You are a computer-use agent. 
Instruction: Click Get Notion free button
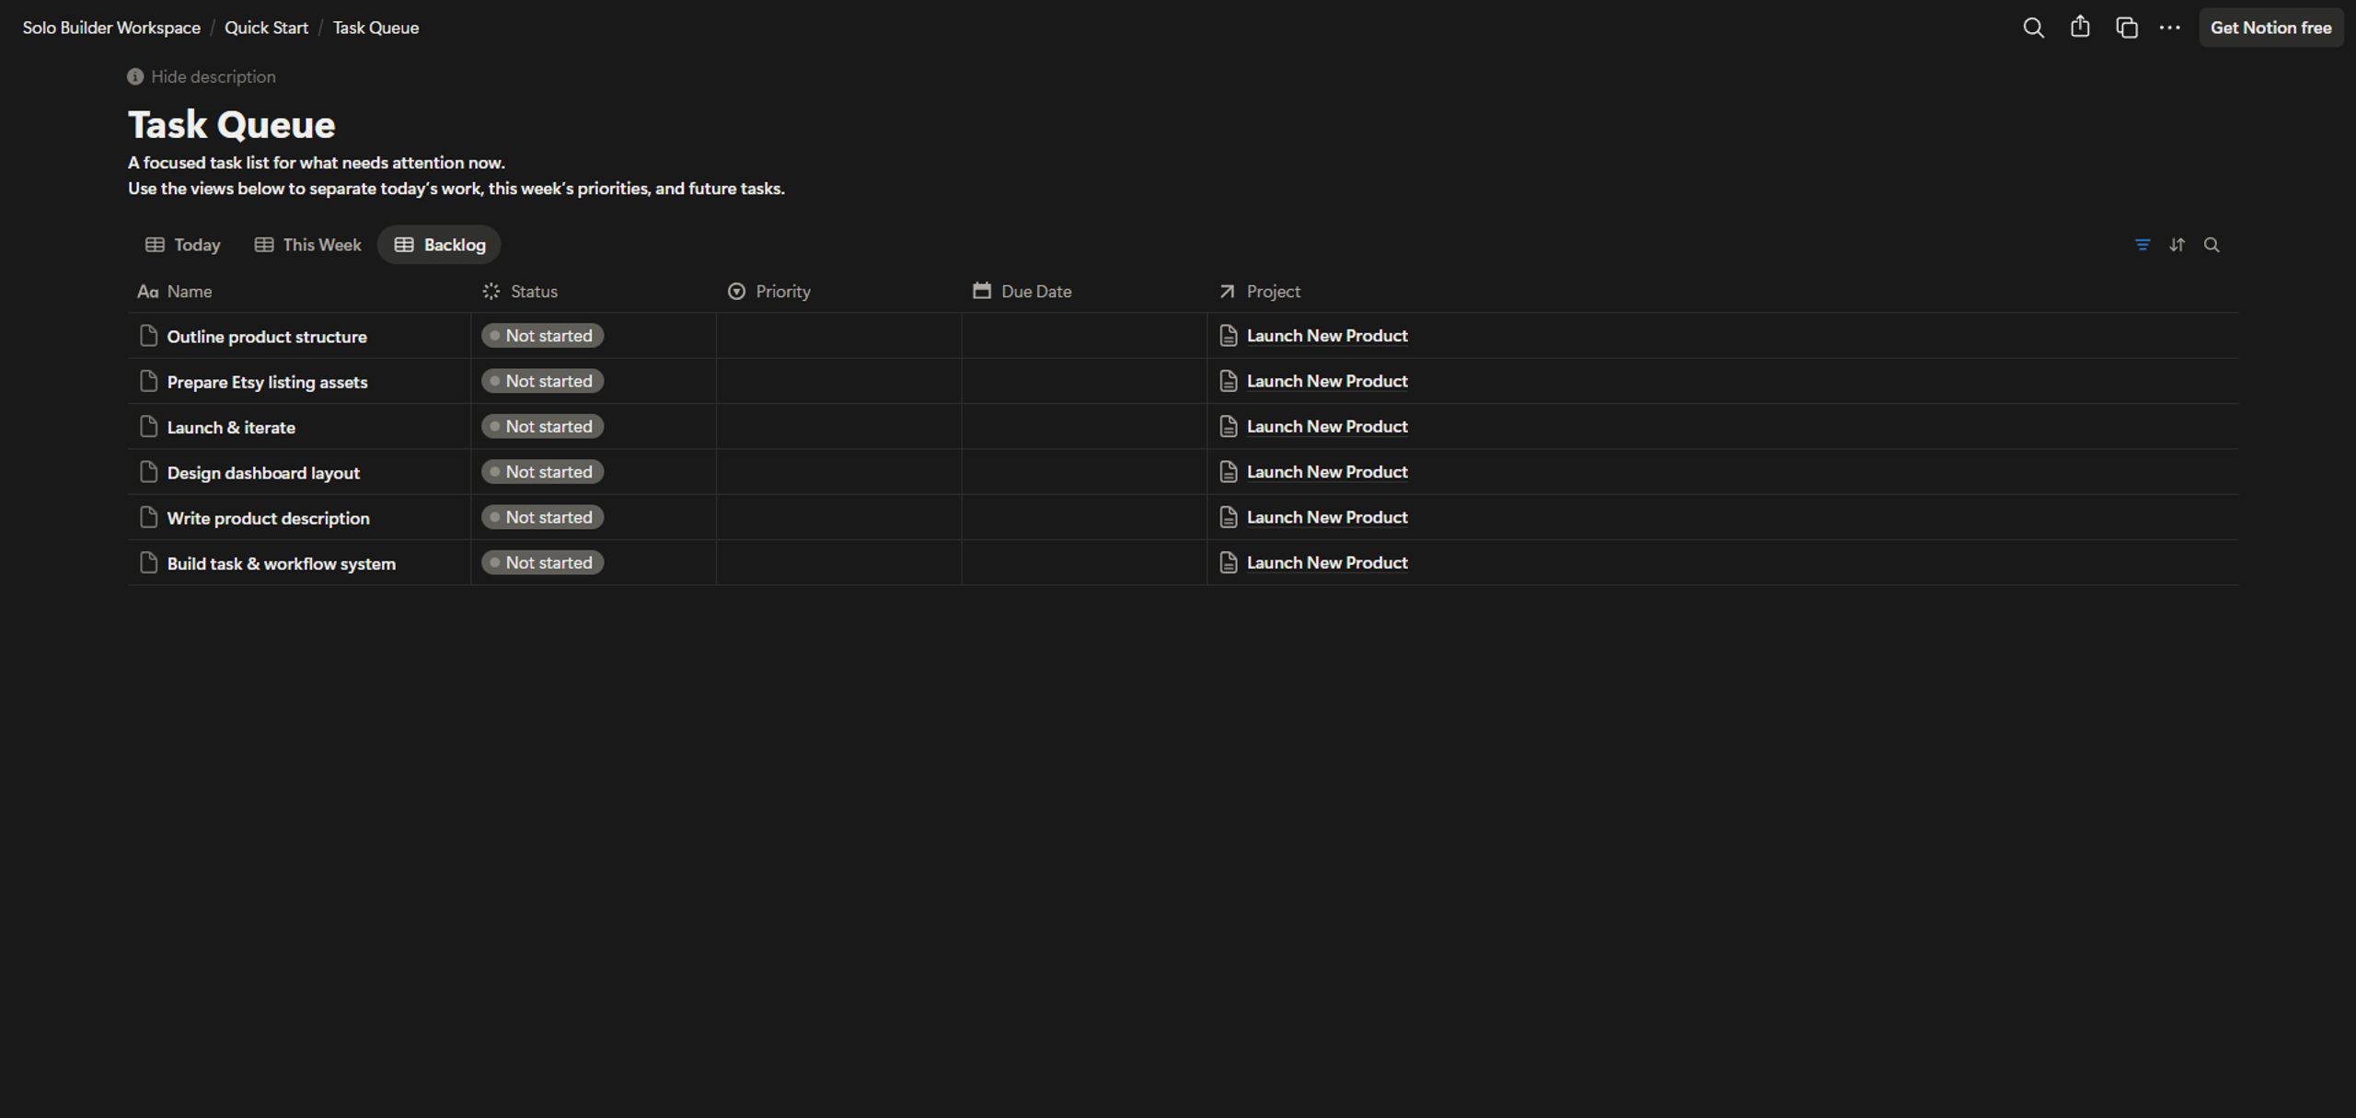coord(2270,28)
